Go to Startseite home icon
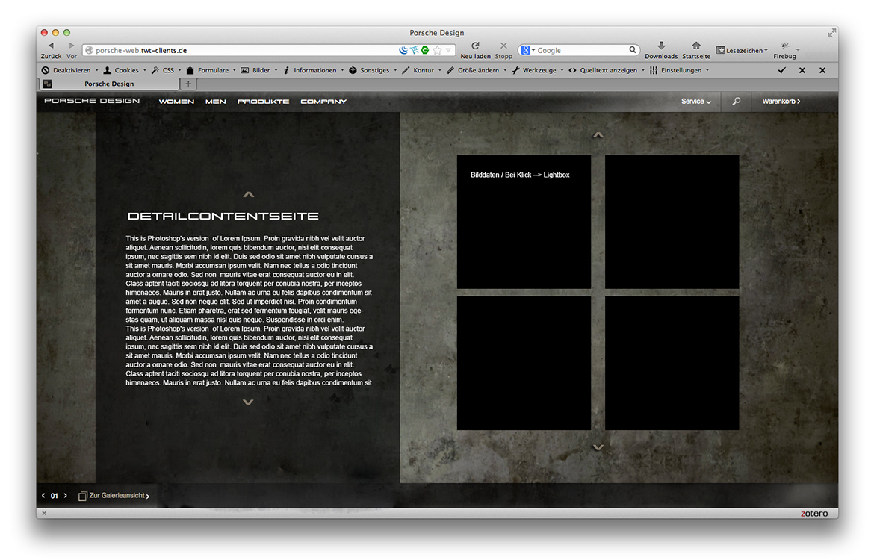The image size is (874, 560). click(696, 46)
